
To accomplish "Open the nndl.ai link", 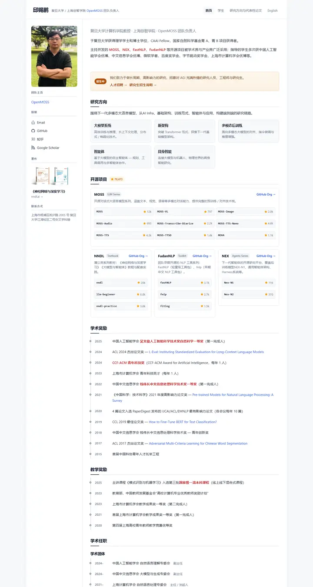I will tap(37, 197).
